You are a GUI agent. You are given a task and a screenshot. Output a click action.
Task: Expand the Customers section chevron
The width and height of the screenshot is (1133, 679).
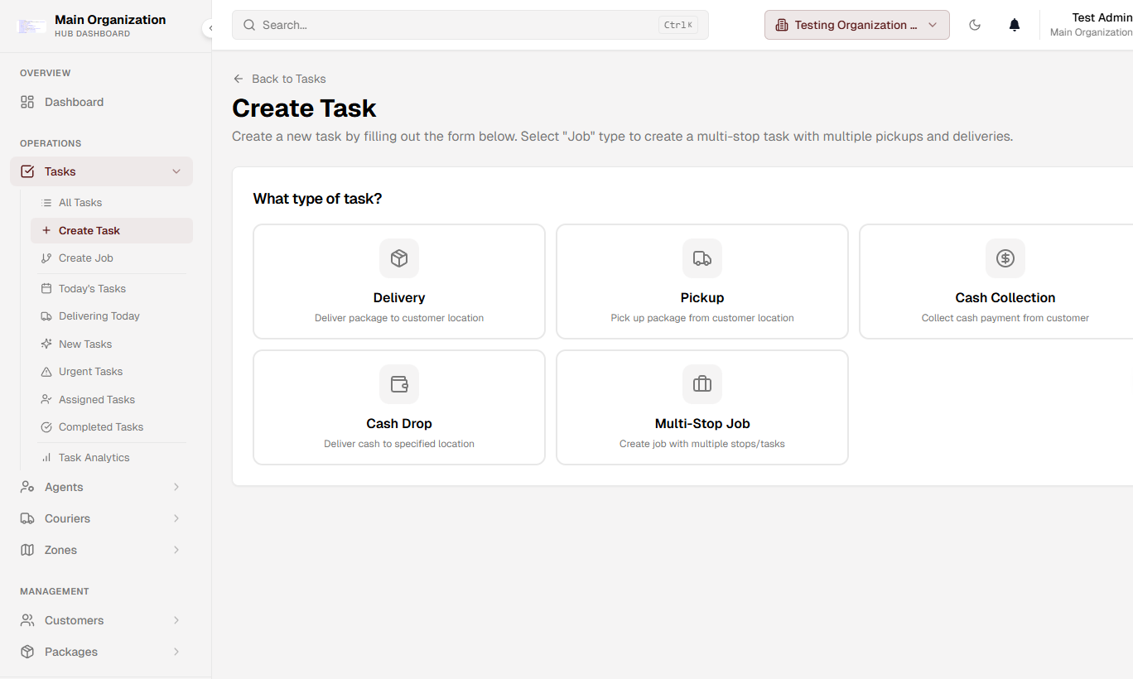tap(176, 620)
